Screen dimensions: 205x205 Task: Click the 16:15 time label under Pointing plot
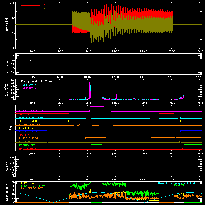(87, 52)
